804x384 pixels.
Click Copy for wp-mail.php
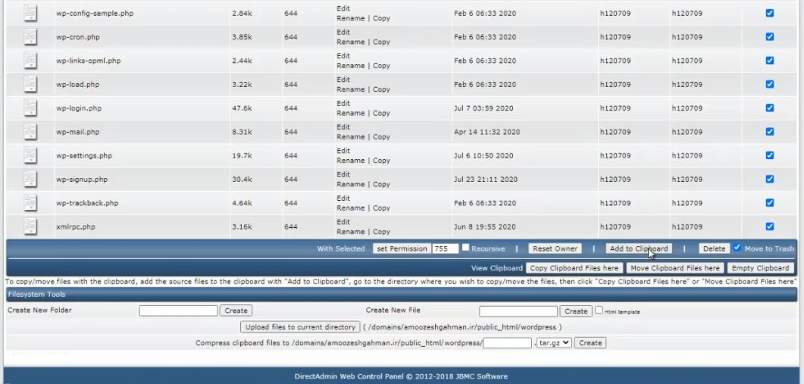[381, 137]
